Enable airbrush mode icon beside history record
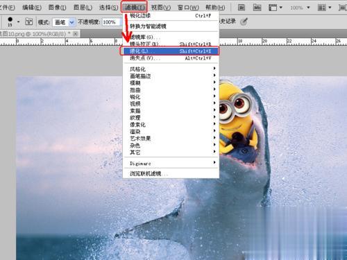The height and width of the screenshot is (260, 347). 244,21
